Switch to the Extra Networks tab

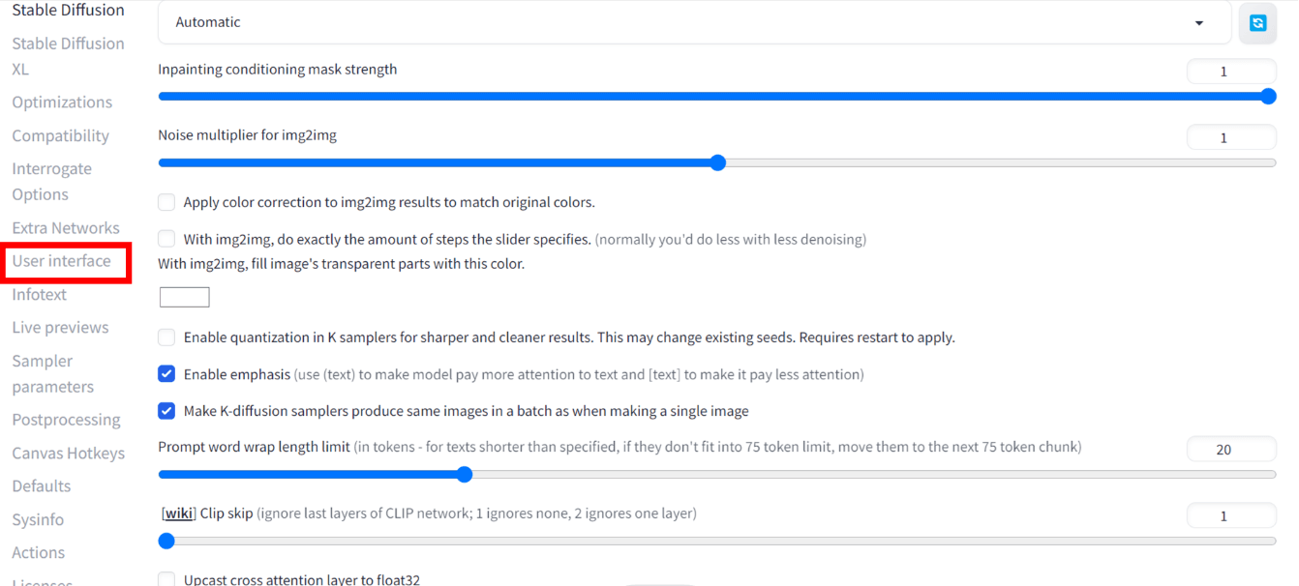coord(66,228)
